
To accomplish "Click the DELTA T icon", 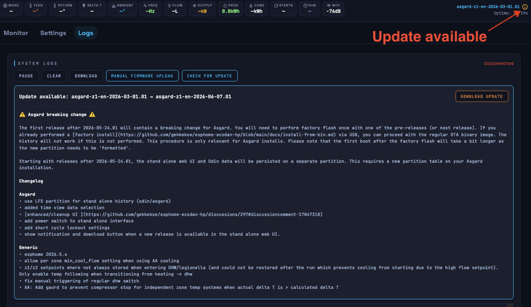I will pos(84,5).
